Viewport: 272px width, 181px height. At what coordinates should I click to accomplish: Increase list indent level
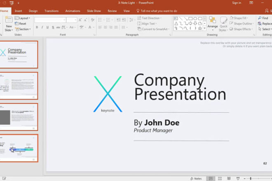[x=124, y=20]
